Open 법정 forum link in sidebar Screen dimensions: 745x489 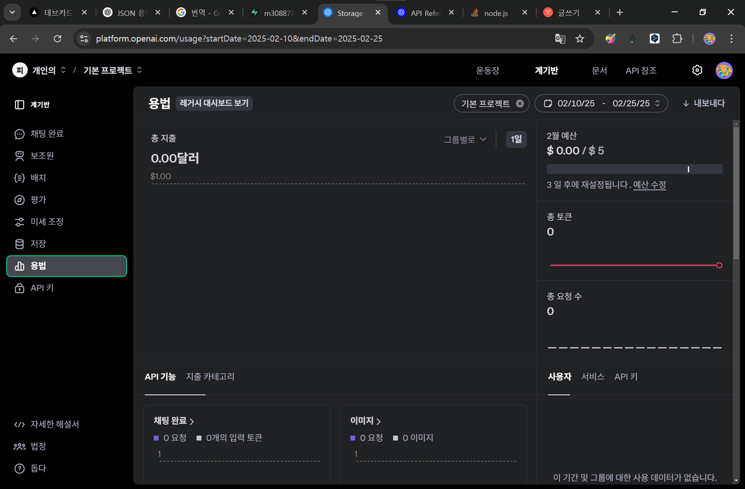coord(30,446)
